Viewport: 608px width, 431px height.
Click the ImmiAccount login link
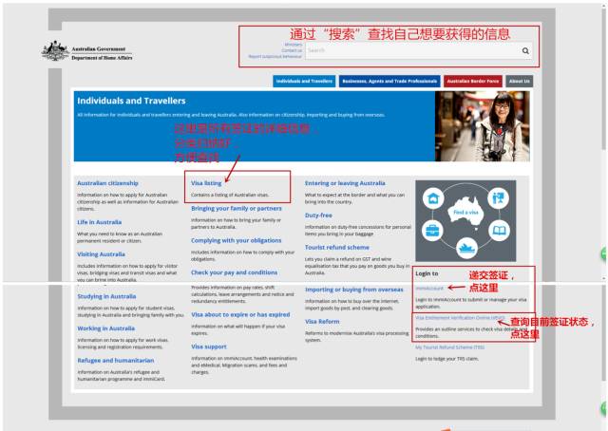click(429, 289)
